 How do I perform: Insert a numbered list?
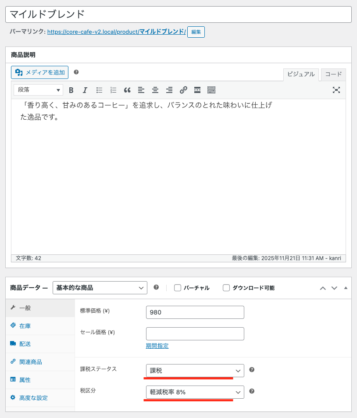[x=113, y=90]
